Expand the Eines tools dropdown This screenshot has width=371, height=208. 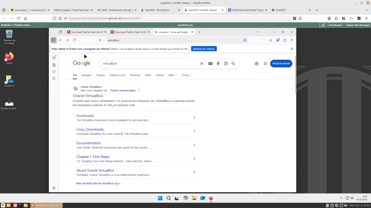(x=187, y=75)
